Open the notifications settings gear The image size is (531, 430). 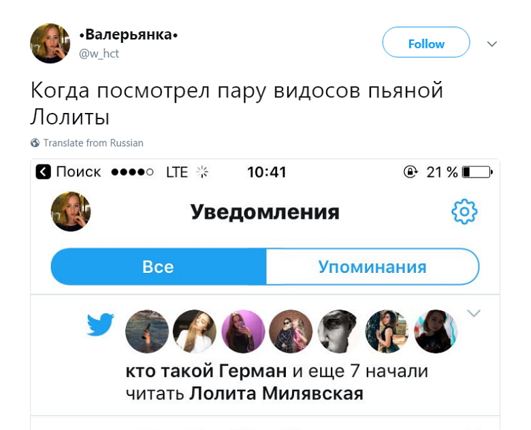click(x=464, y=212)
